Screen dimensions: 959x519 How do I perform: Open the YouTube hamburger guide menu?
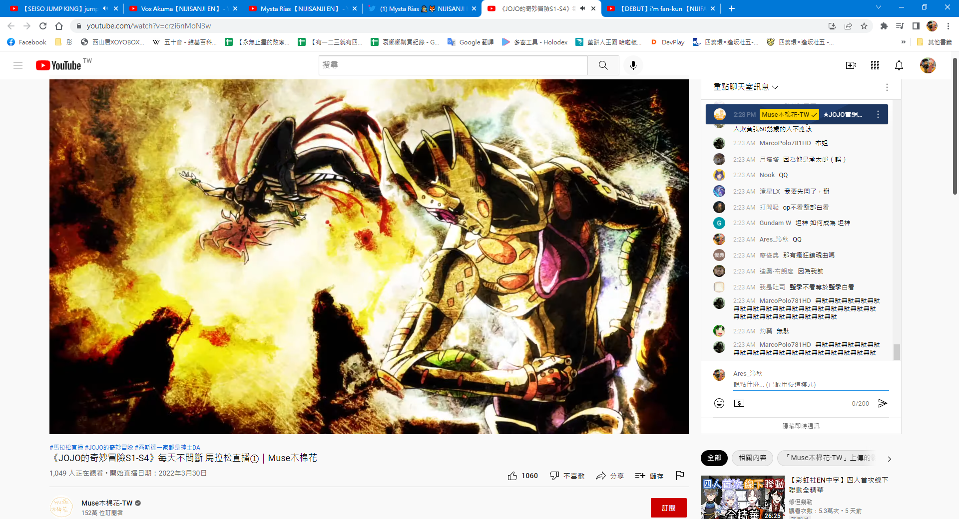[x=18, y=65]
